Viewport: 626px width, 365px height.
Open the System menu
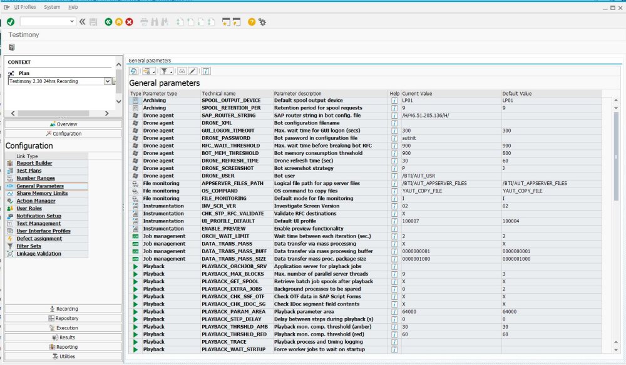(x=52, y=7)
